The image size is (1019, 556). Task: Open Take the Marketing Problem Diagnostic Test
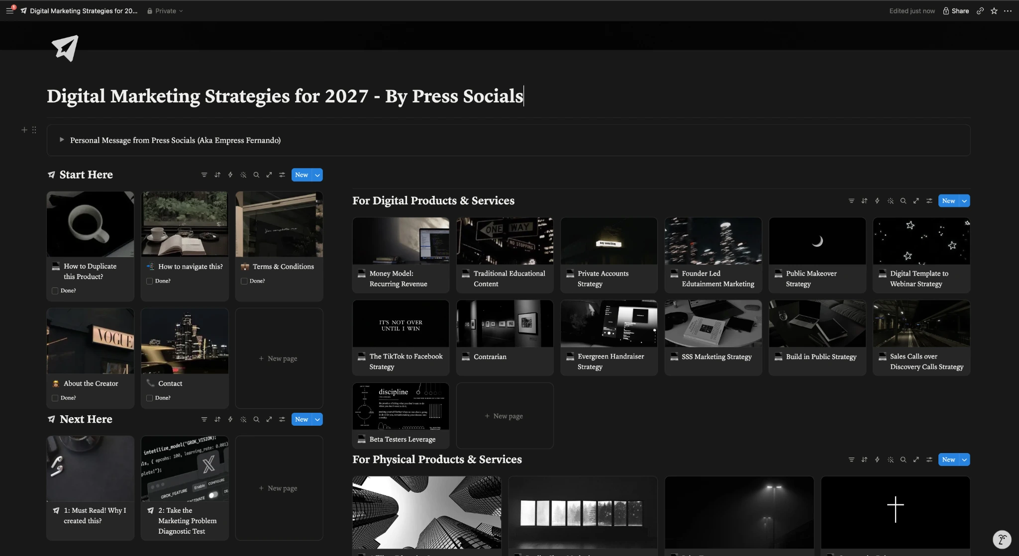click(x=185, y=488)
